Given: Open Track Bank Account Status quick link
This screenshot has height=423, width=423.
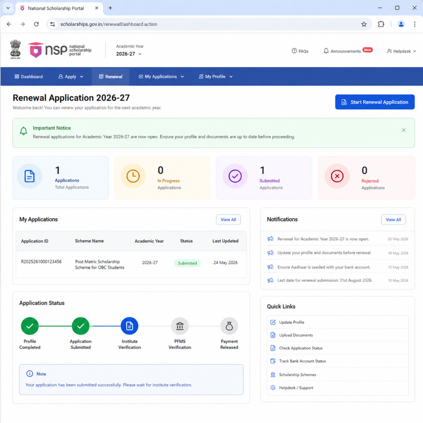Looking at the screenshot, I should click(337, 361).
